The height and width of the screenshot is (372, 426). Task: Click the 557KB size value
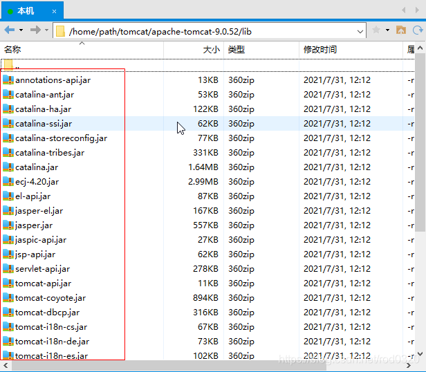(x=205, y=225)
